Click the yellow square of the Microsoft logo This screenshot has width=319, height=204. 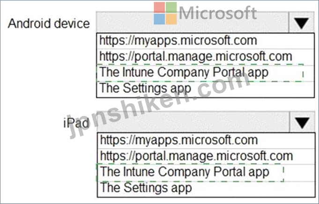(171, 19)
